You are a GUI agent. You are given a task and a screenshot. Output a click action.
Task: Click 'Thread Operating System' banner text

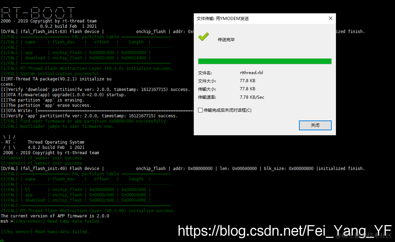[x=56, y=142]
